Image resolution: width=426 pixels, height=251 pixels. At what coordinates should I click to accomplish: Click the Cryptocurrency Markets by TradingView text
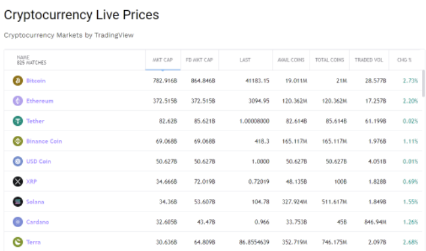[69, 35]
